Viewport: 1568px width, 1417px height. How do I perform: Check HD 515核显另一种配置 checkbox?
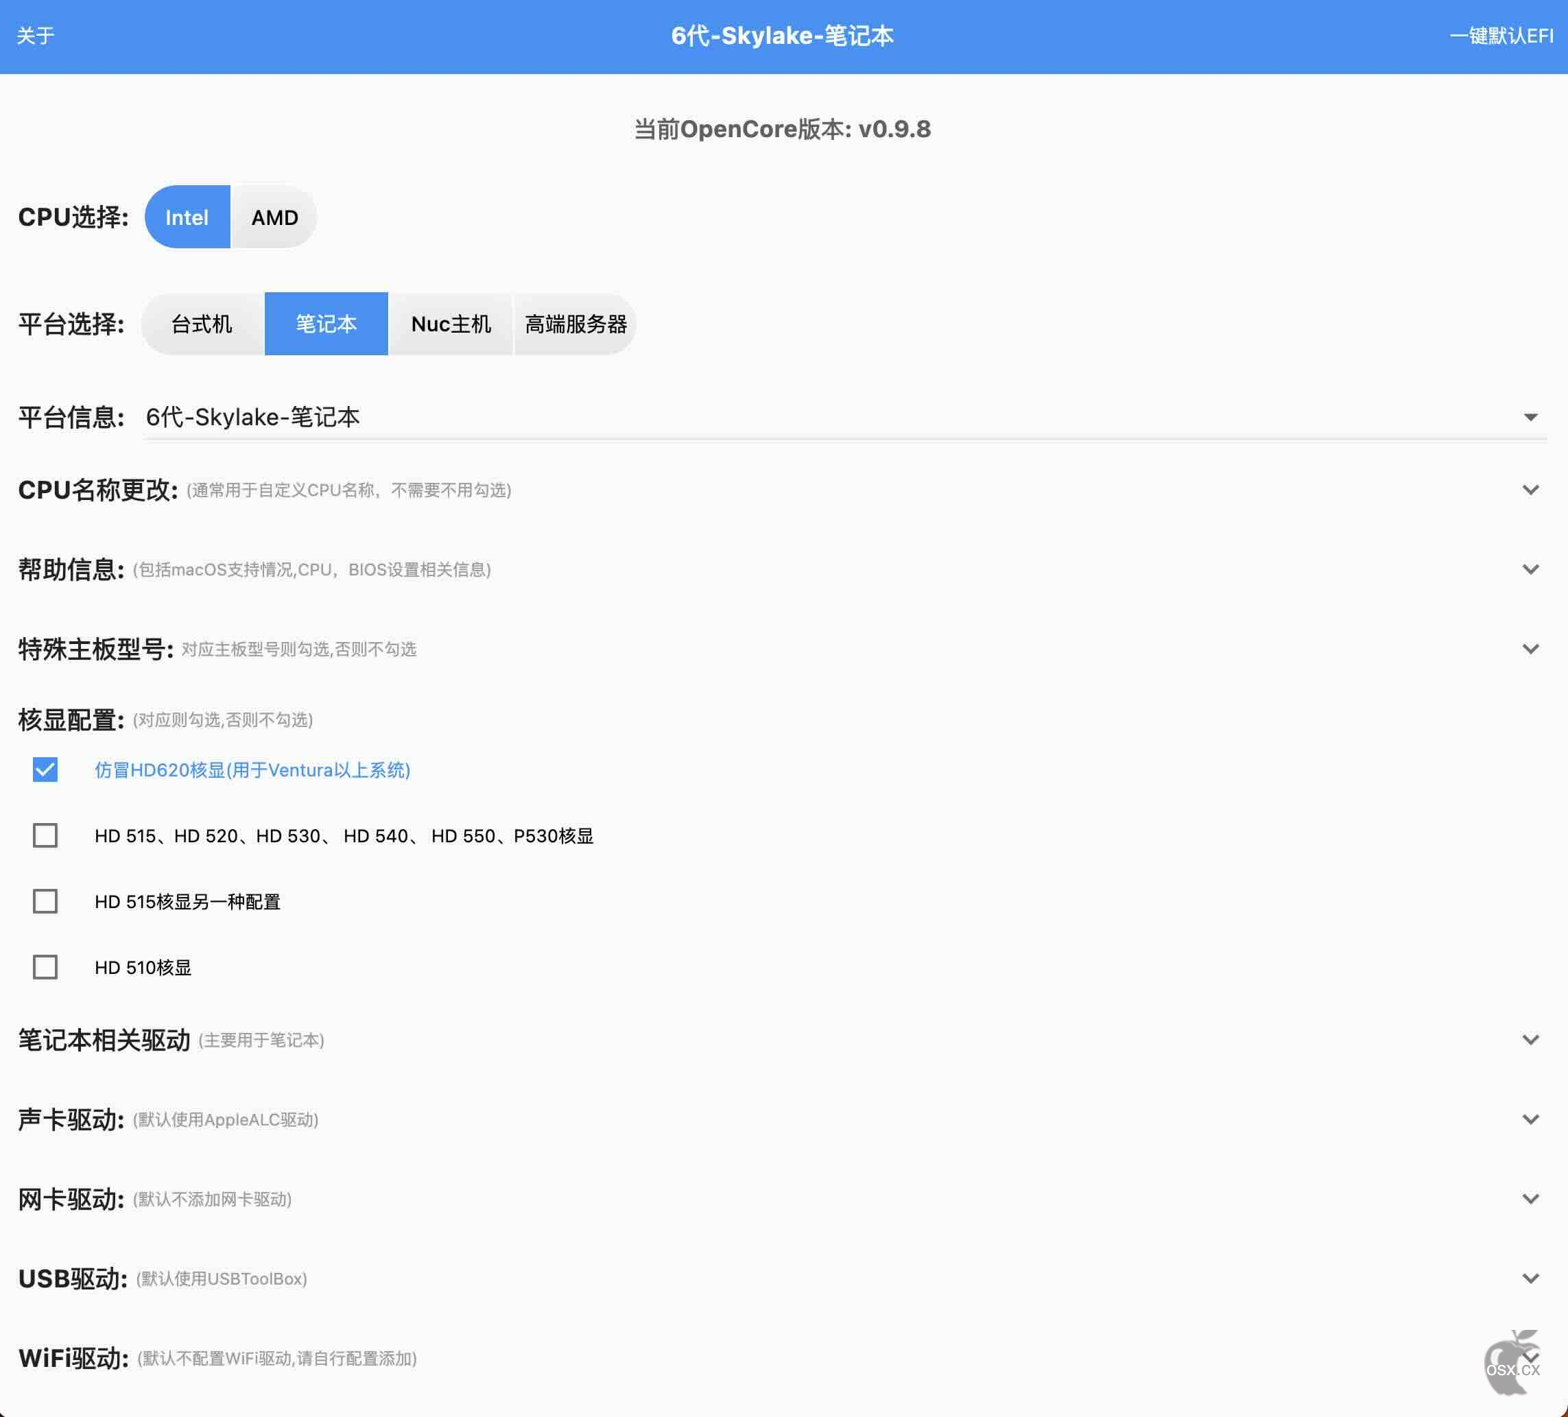point(45,901)
